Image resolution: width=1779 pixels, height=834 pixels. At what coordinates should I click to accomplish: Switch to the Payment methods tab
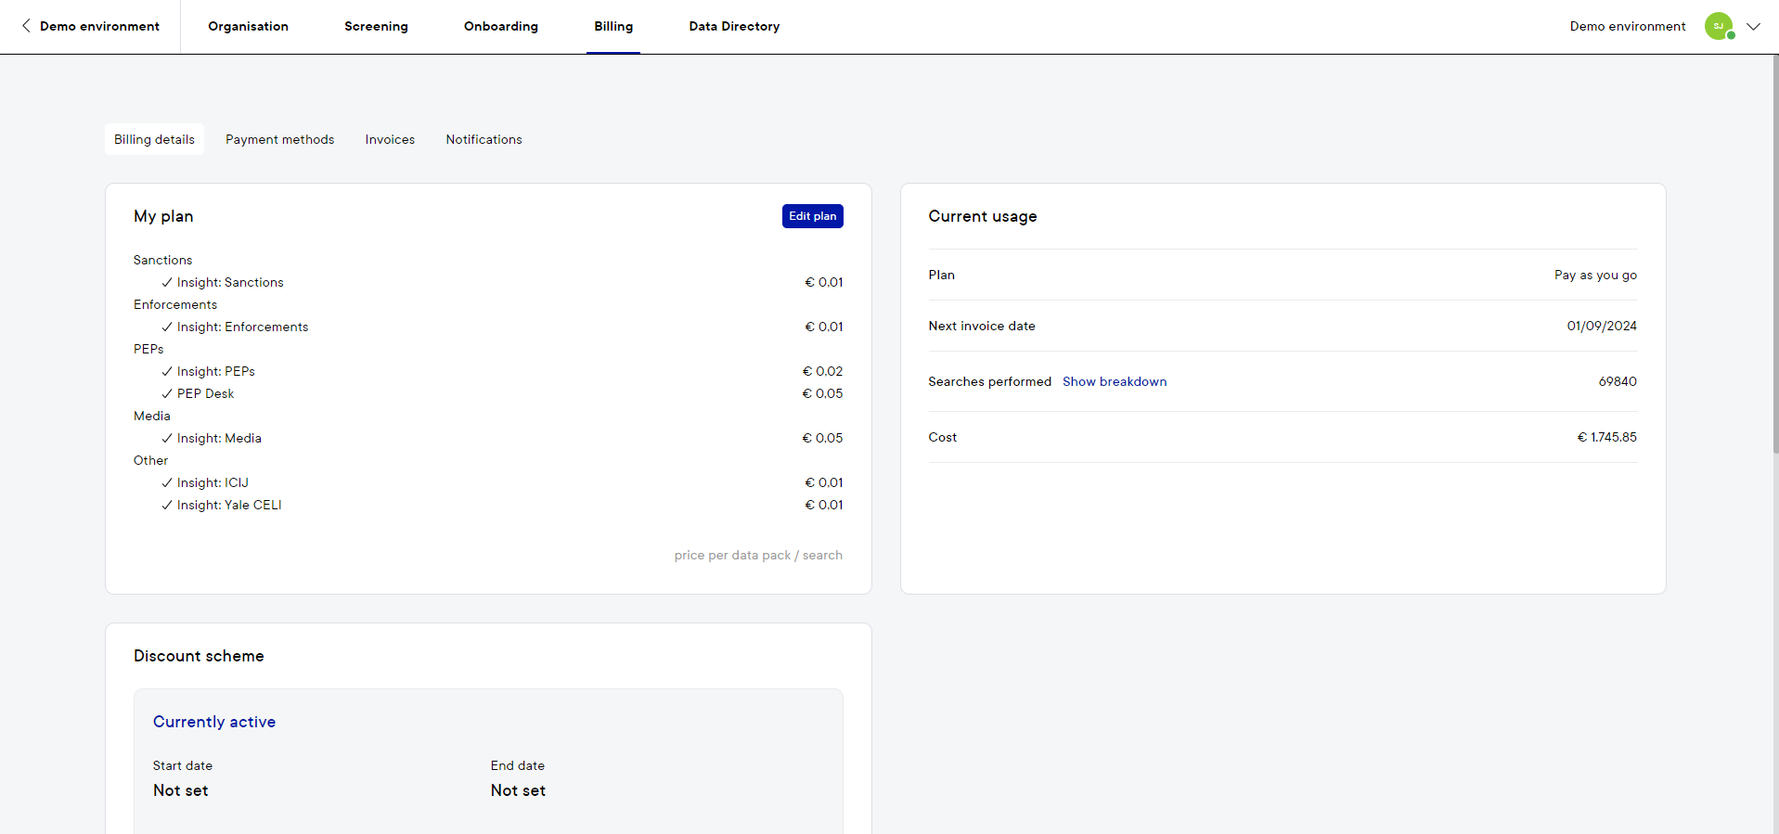(279, 139)
